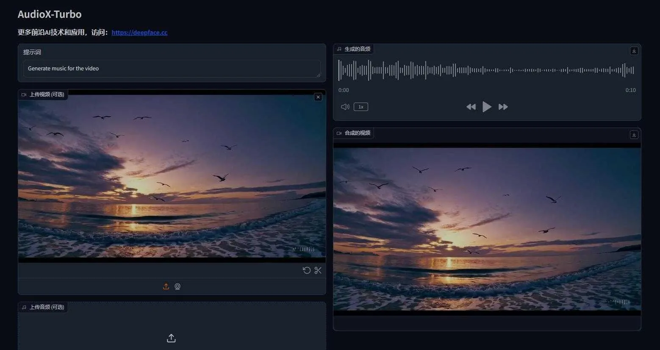Rewind the generated audio

(x=471, y=107)
